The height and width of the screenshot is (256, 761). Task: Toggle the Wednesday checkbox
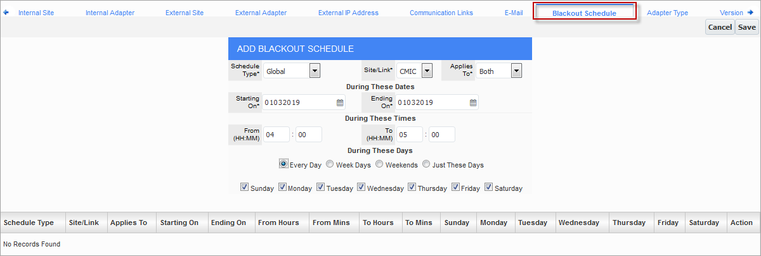(361, 187)
